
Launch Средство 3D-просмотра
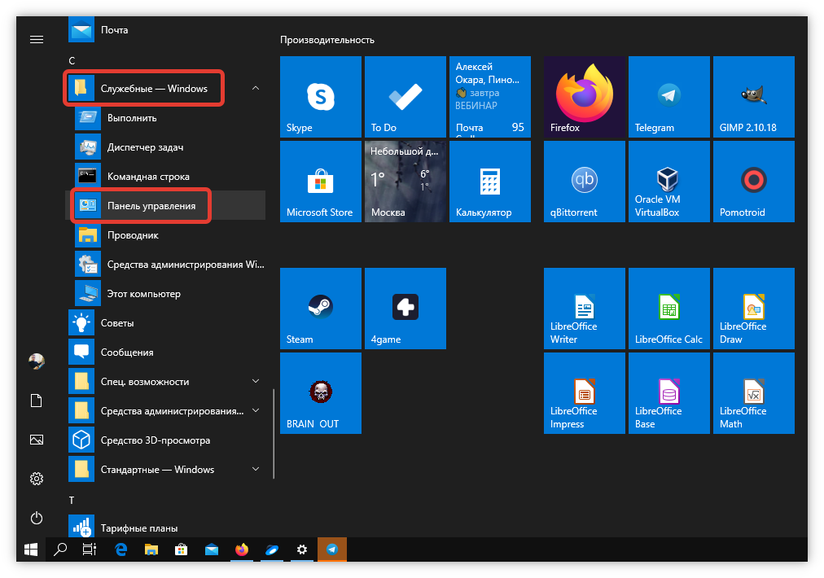(167, 440)
